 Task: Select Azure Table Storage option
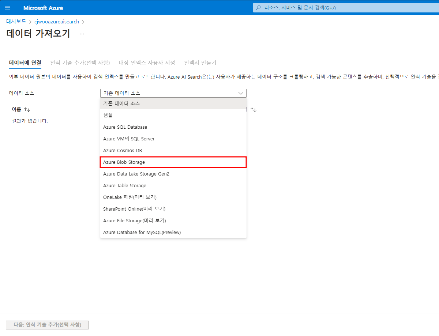click(x=173, y=185)
